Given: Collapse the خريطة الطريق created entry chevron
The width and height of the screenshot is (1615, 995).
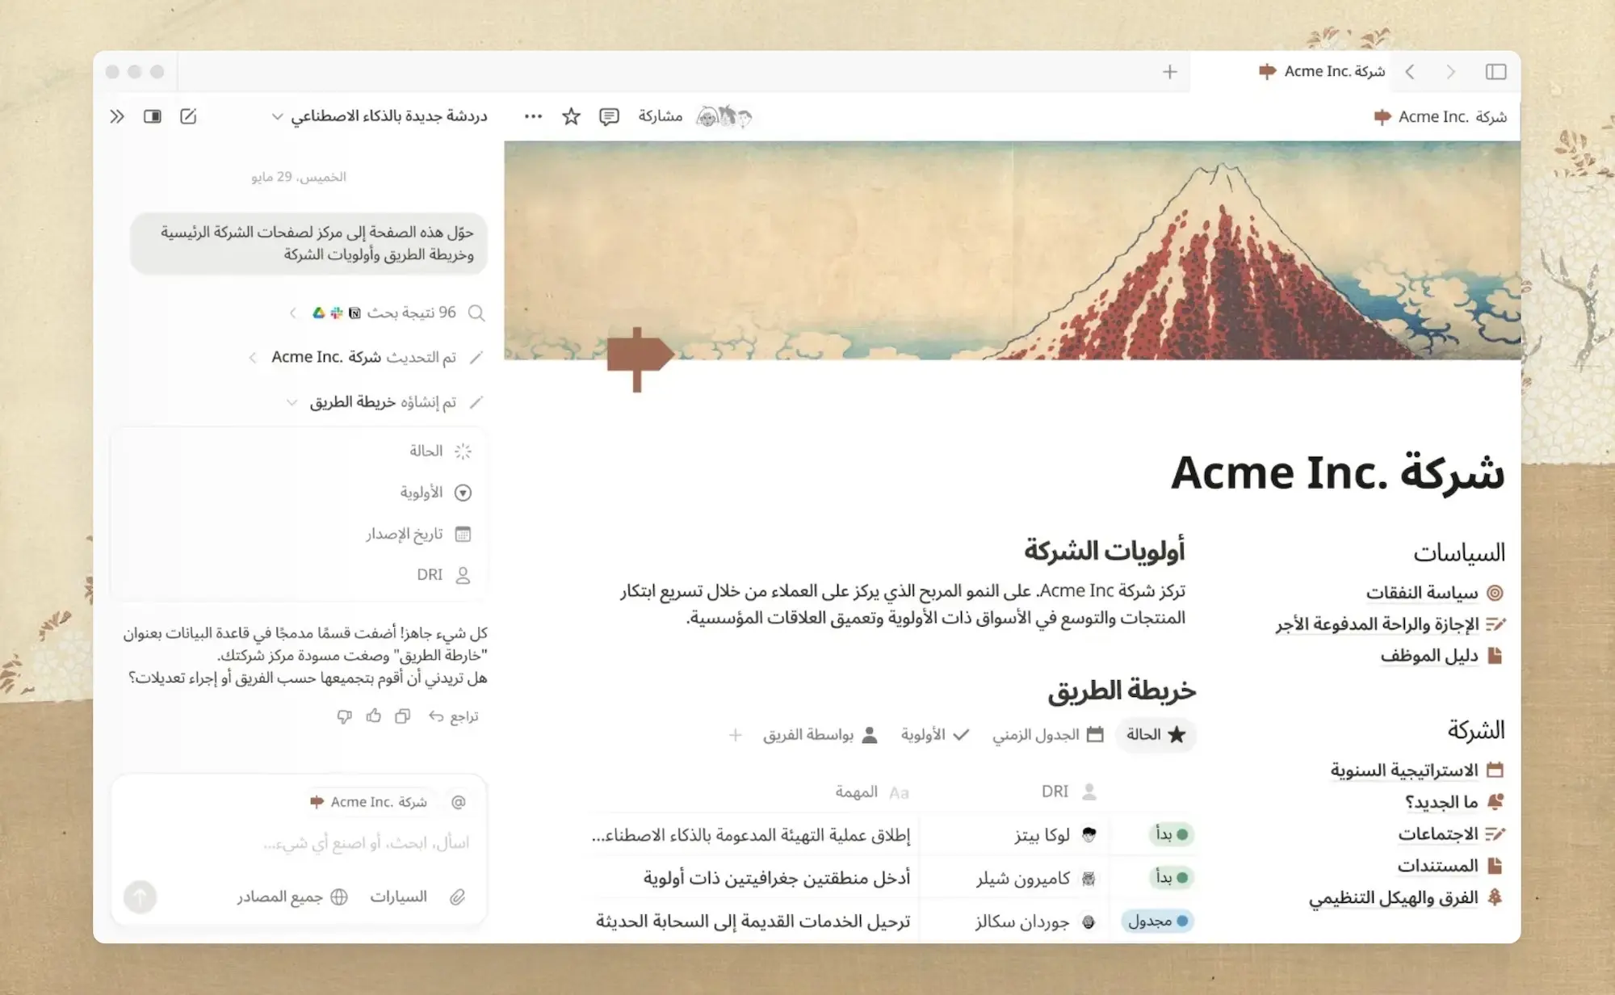Looking at the screenshot, I should (292, 401).
